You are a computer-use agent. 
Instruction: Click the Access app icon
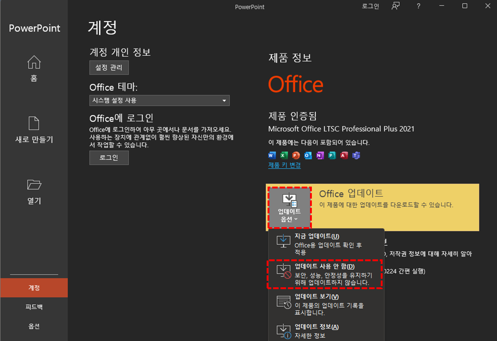(344, 155)
